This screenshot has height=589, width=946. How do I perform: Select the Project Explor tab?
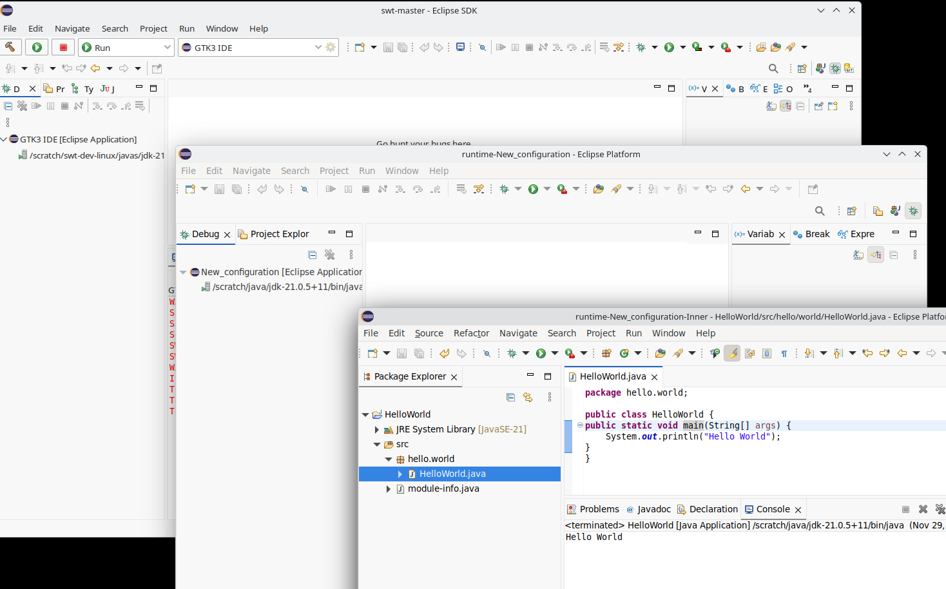(279, 234)
